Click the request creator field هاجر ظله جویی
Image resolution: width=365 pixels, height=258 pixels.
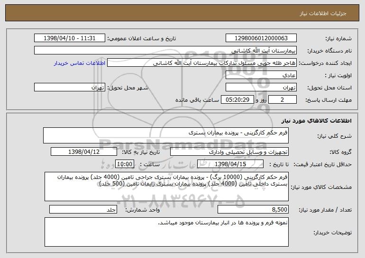(x=202, y=63)
